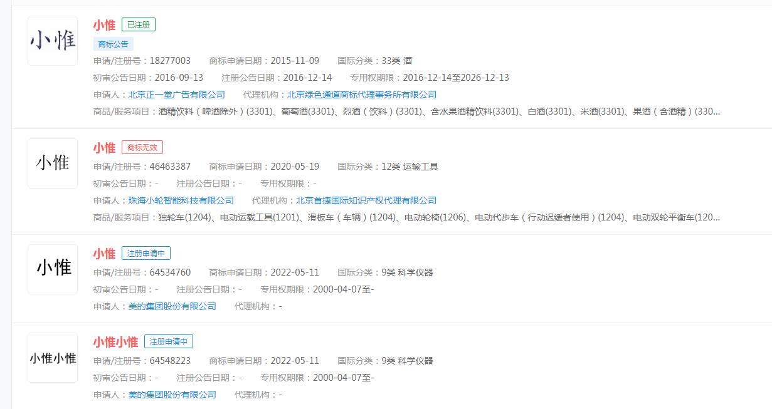This screenshot has height=409, width=772.
Task: Select registration number 64548223
Action: pyautogui.click(x=170, y=361)
